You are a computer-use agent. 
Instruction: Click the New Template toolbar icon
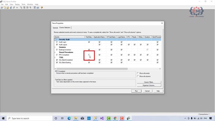(4, 7)
